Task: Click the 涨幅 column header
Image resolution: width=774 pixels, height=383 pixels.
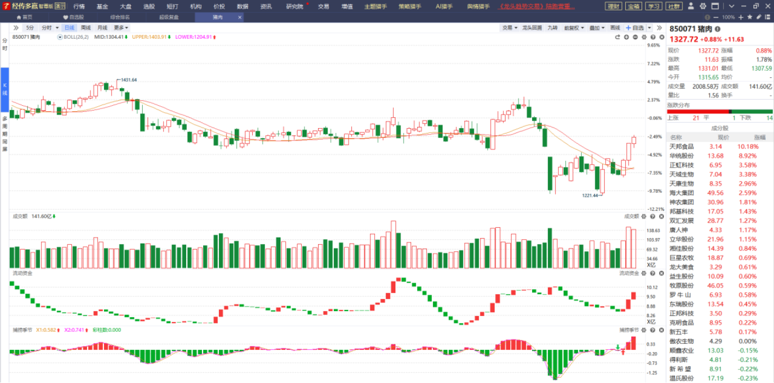Action: click(x=759, y=137)
